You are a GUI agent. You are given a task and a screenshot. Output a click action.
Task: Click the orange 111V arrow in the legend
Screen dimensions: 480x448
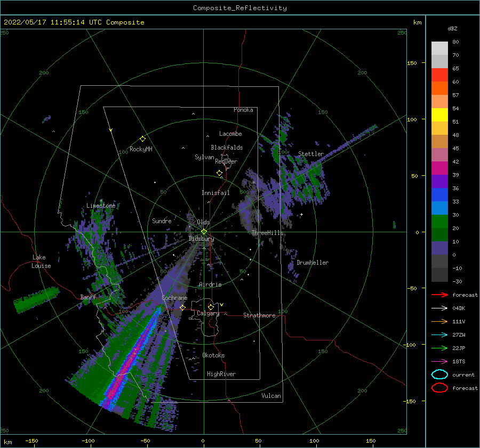[439, 321]
